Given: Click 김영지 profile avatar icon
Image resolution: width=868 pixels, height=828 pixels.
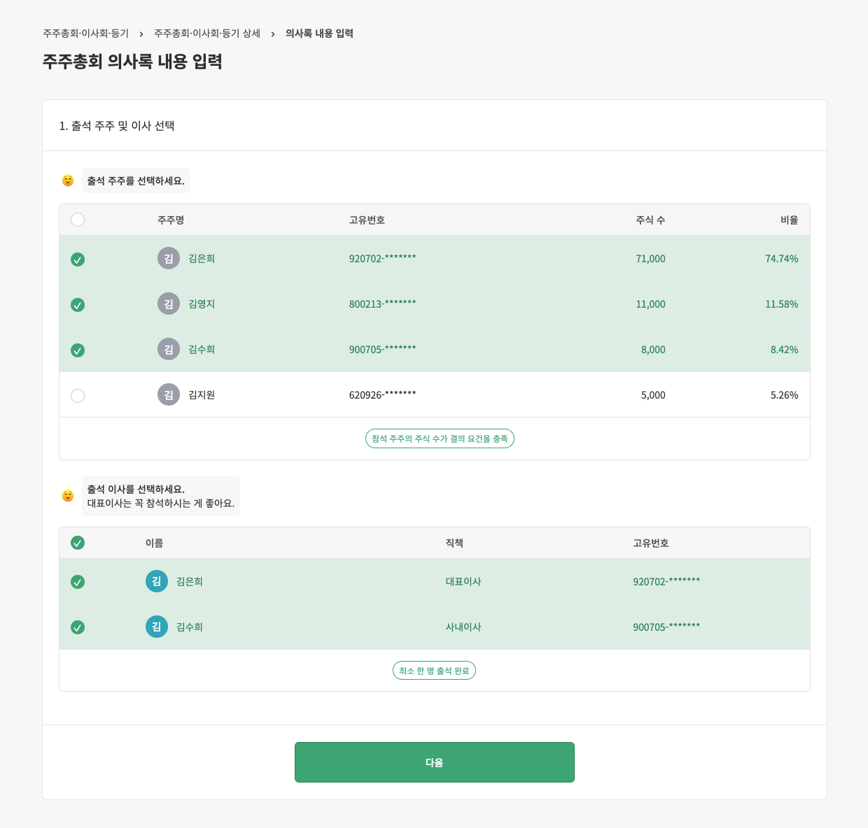Looking at the screenshot, I should click(168, 304).
